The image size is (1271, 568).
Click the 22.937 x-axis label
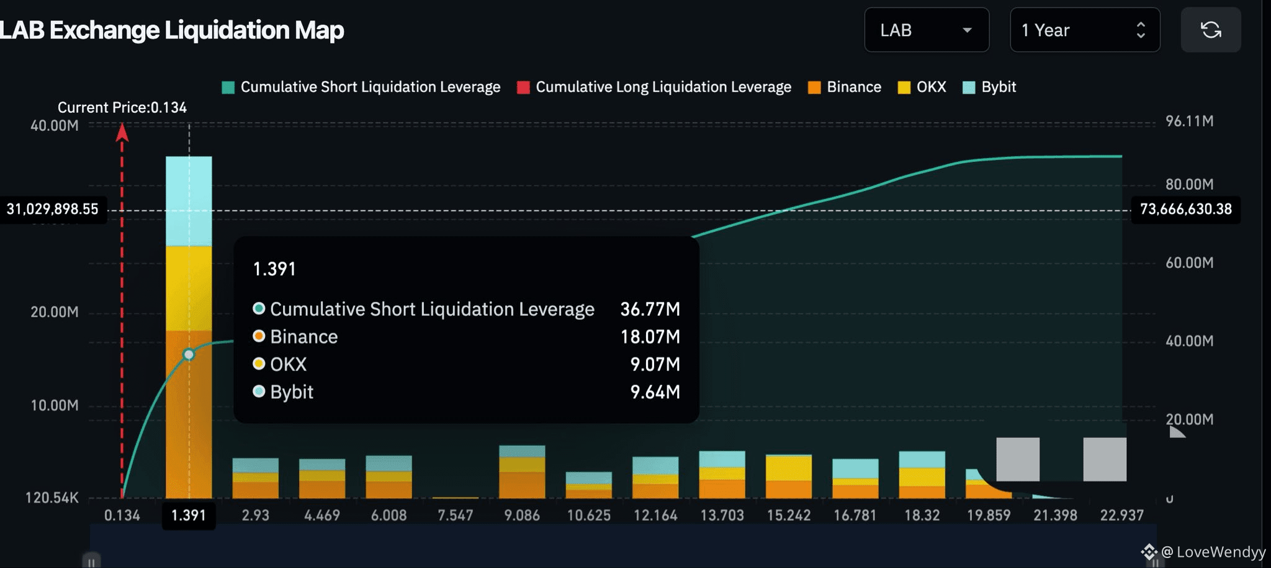click(x=1122, y=515)
